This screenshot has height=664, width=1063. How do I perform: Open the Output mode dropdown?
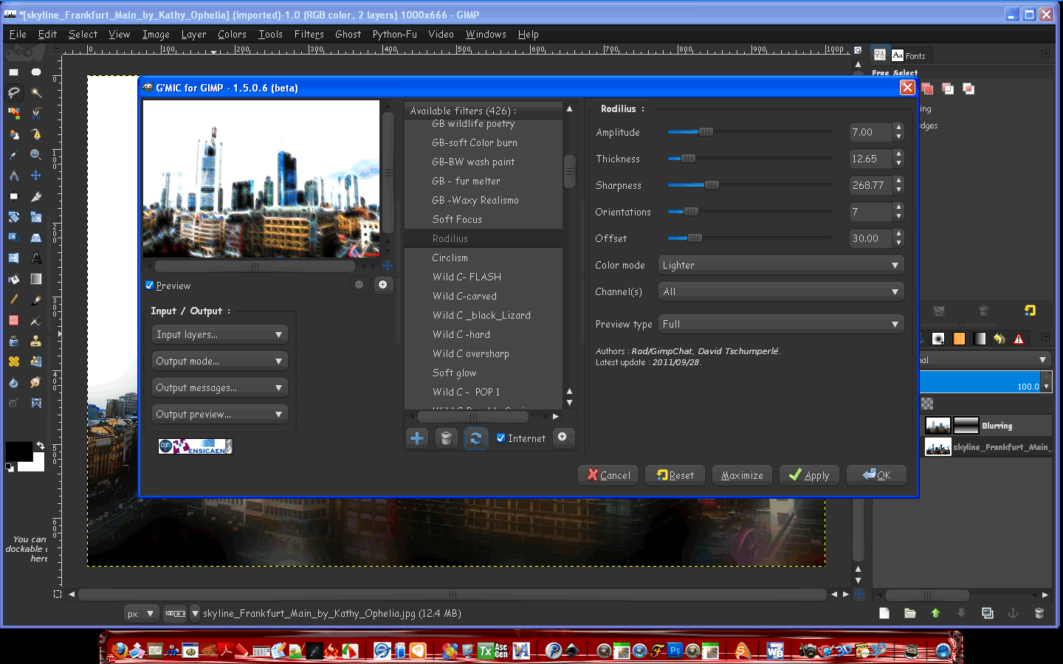219,361
